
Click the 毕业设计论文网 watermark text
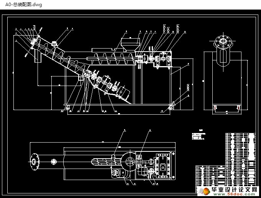[234, 189]
